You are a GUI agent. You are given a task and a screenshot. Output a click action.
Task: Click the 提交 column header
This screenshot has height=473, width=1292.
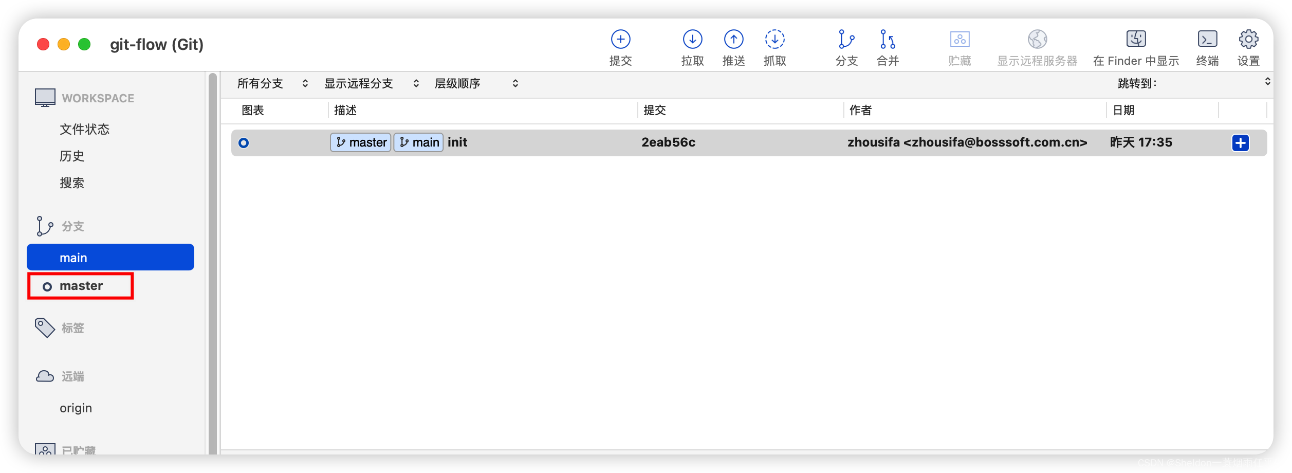(x=655, y=110)
